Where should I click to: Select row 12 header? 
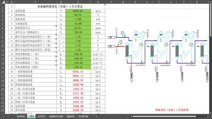pos(3,54)
